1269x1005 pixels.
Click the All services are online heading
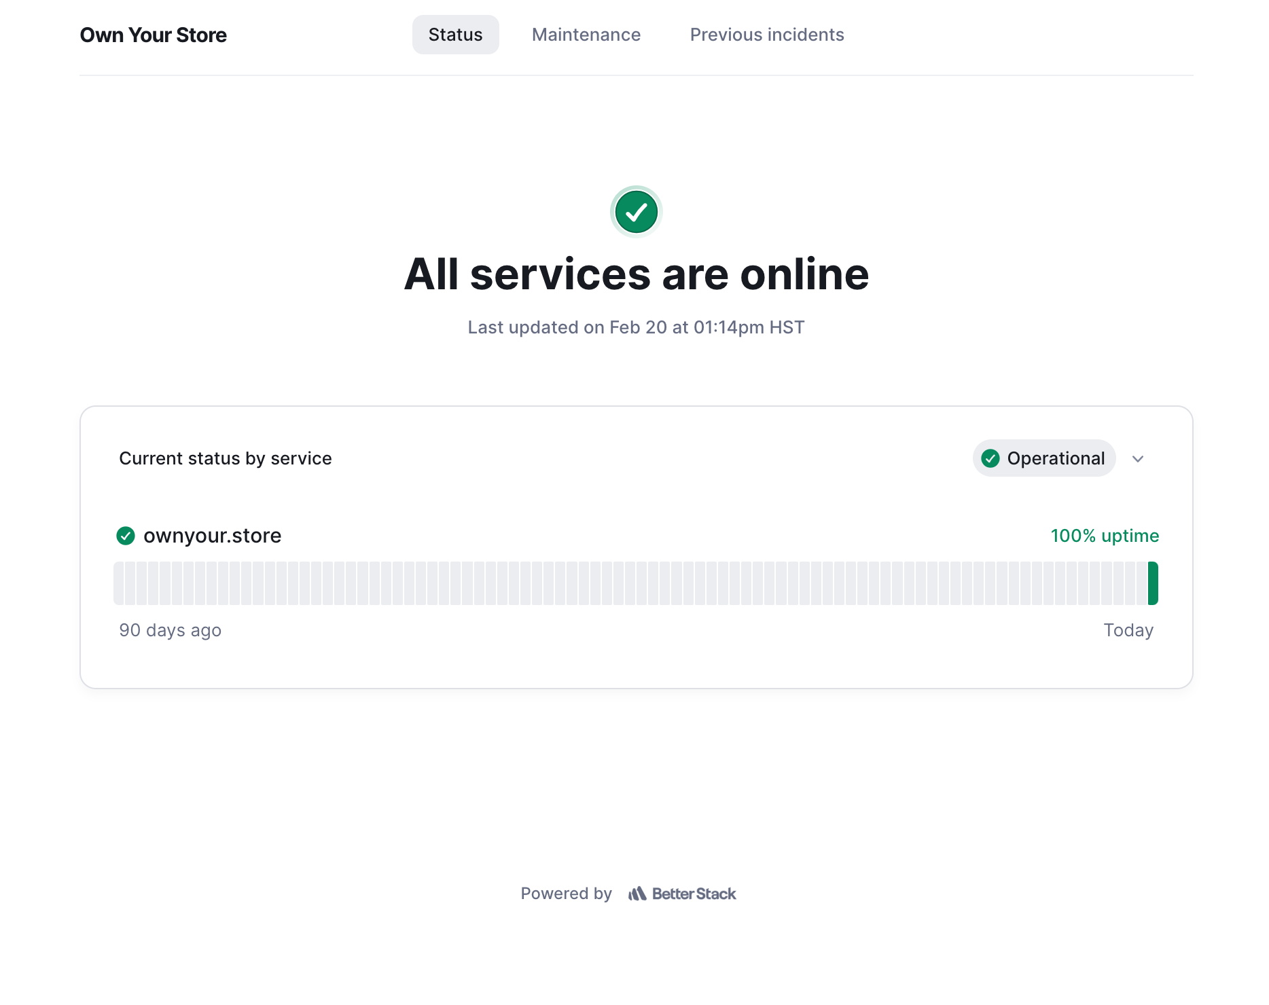(636, 274)
